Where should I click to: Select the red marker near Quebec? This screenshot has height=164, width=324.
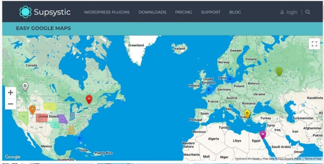point(89,100)
